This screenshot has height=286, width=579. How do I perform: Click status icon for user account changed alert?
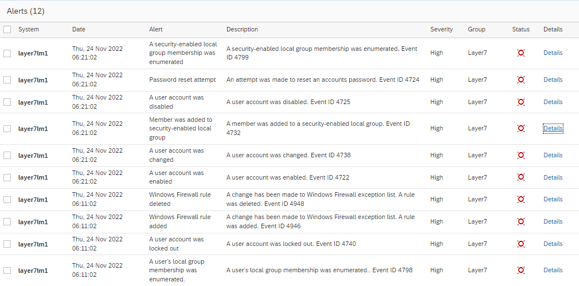point(521,156)
